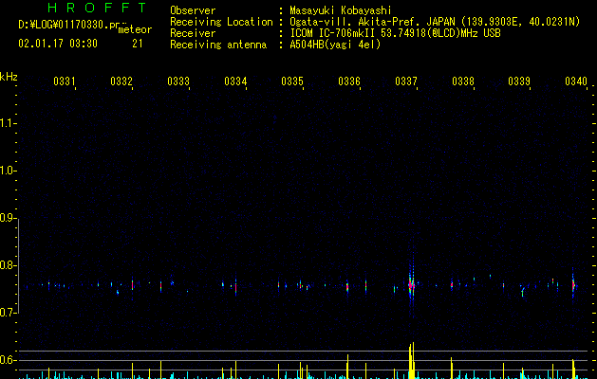Click the strong meteor echo at 0337

click(x=412, y=285)
